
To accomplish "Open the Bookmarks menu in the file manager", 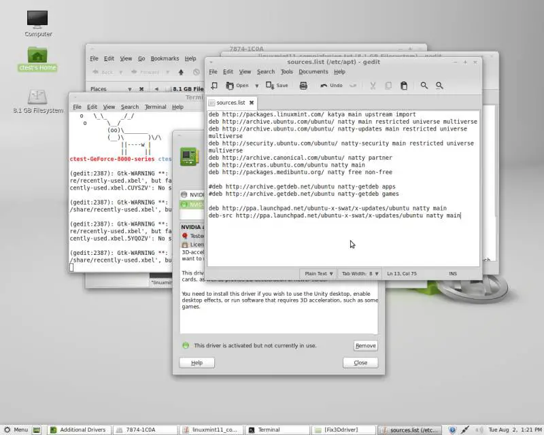I will 165,58.
